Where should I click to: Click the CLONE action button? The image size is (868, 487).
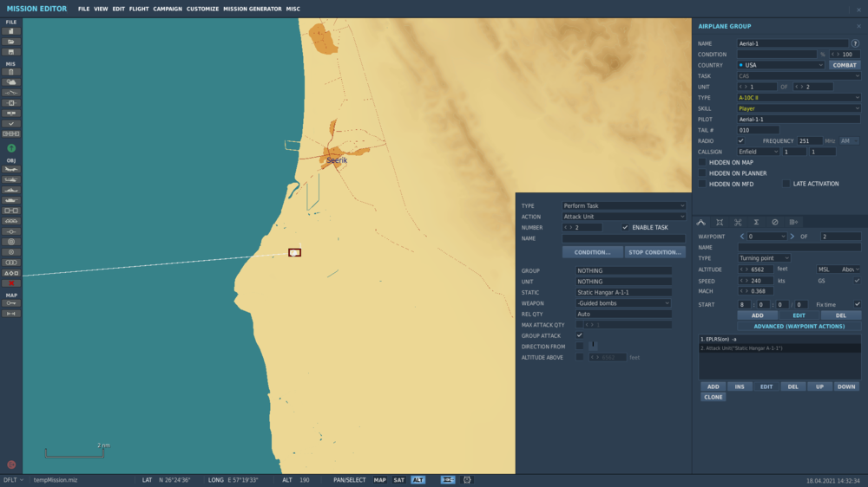[x=713, y=397]
